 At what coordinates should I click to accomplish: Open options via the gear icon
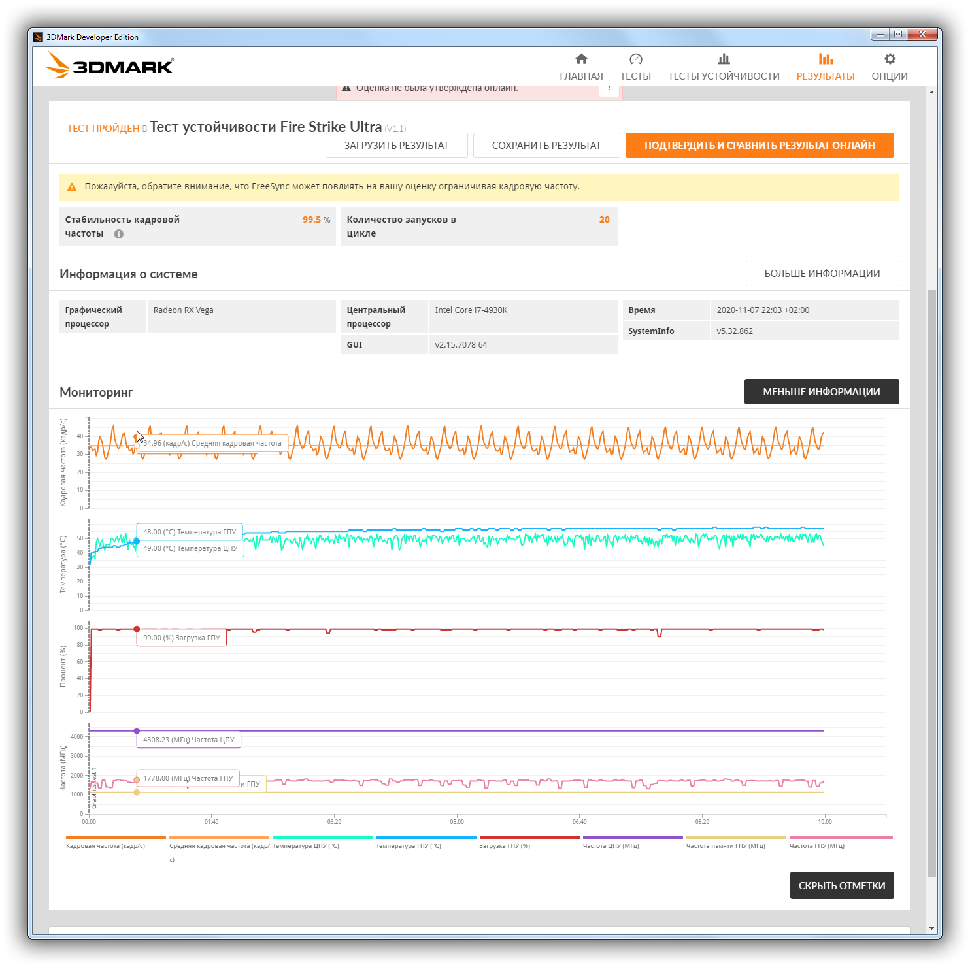[x=890, y=59]
